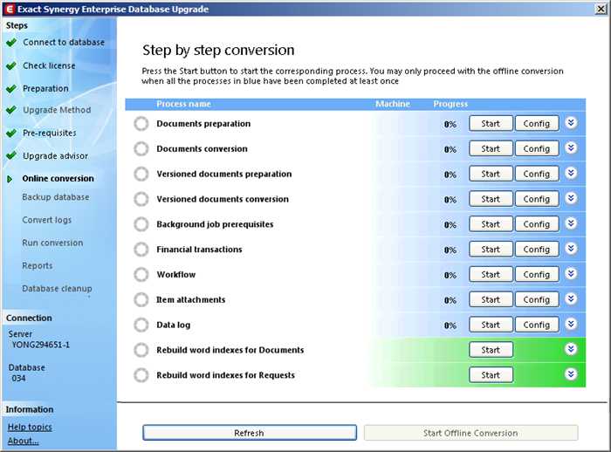Expand details for Background job prerequisites
The width and height of the screenshot is (611, 452).
coord(571,223)
